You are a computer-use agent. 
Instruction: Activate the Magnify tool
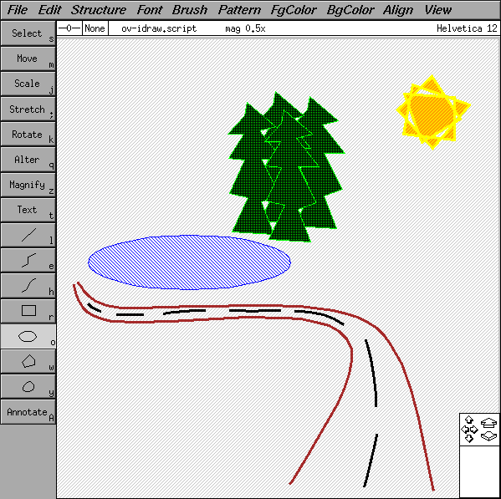[x=28, y=185]
